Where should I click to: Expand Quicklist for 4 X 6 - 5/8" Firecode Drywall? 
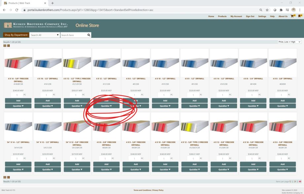(283, 170)
